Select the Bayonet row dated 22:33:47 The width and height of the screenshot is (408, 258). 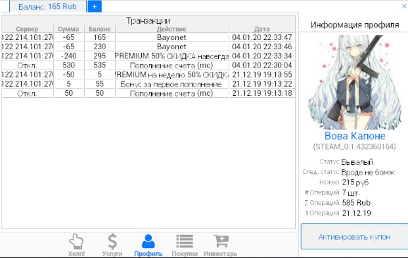(148, 37)
